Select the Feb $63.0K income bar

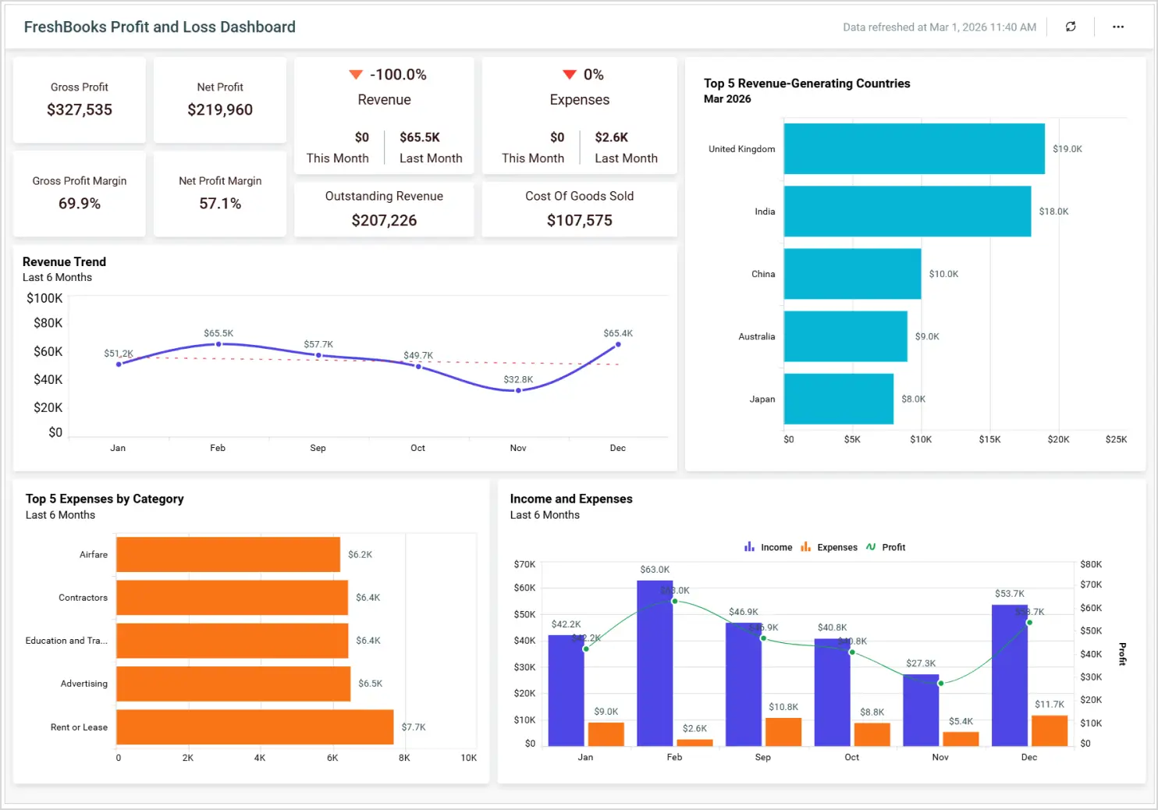[655, 663]
